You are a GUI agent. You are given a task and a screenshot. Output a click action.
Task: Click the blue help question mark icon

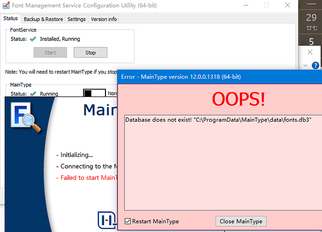[x=315, y=65]
